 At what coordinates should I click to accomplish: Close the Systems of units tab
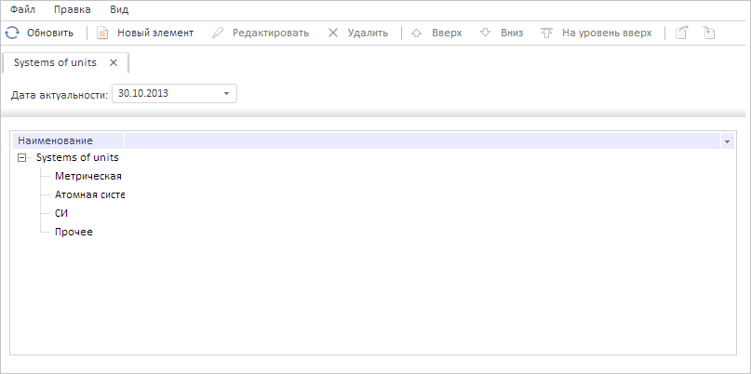[x=114, y=62]
